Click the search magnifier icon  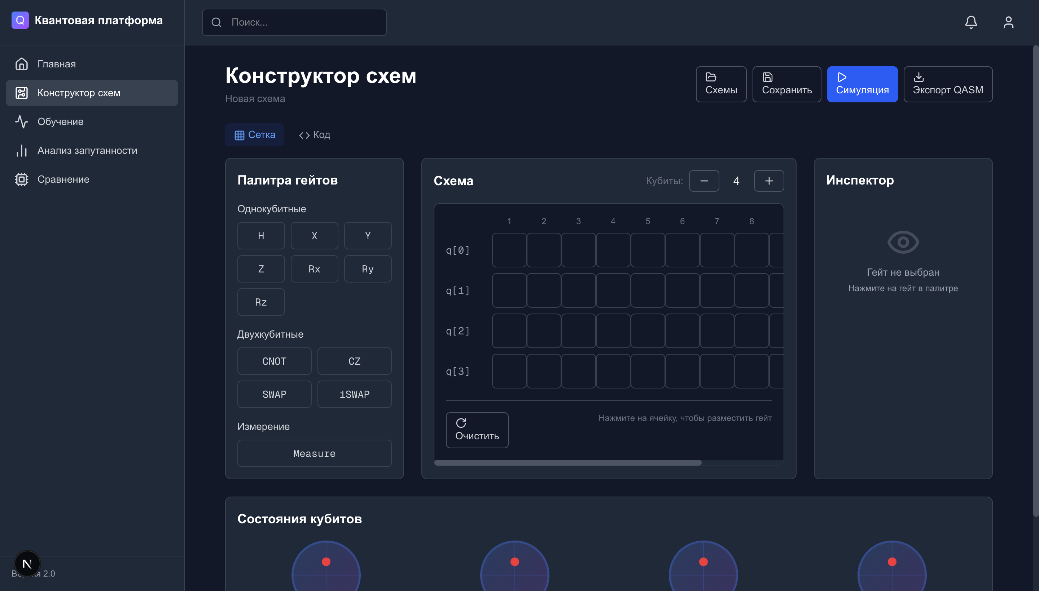(x=216, y=22)
